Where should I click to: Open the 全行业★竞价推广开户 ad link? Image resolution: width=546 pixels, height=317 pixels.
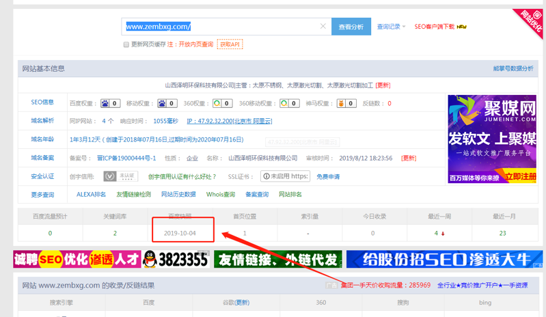(x=482, y=286)
